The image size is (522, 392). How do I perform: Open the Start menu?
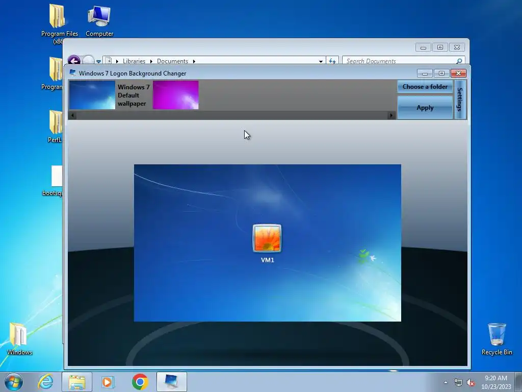[14, 382]
